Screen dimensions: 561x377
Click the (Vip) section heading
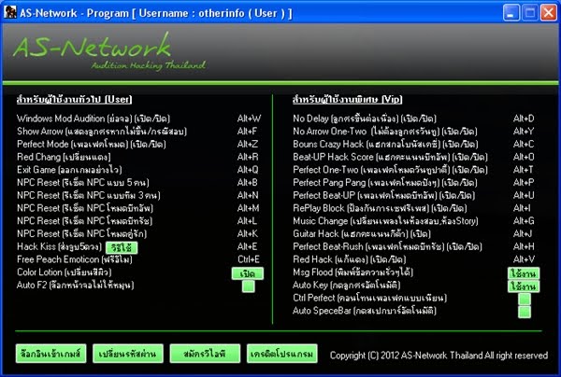[348, 100]
